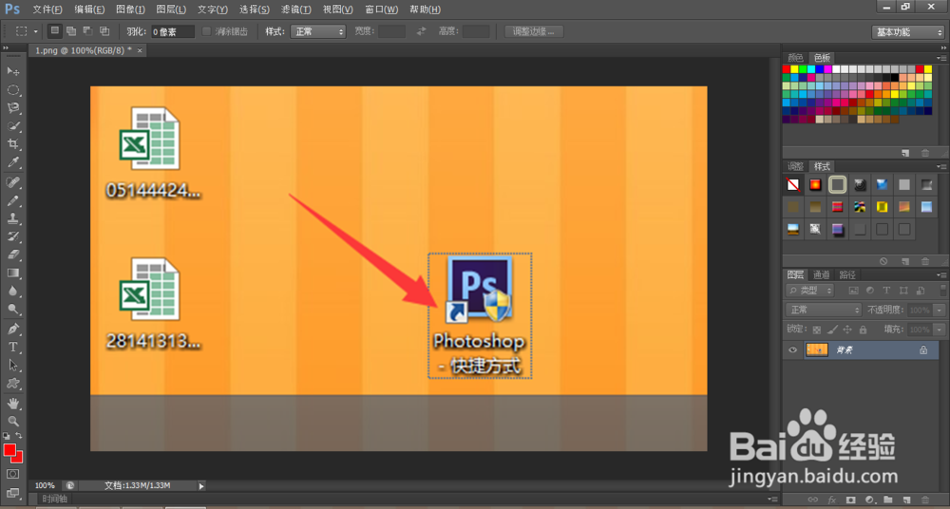Select the Path Selection tool

12,366
